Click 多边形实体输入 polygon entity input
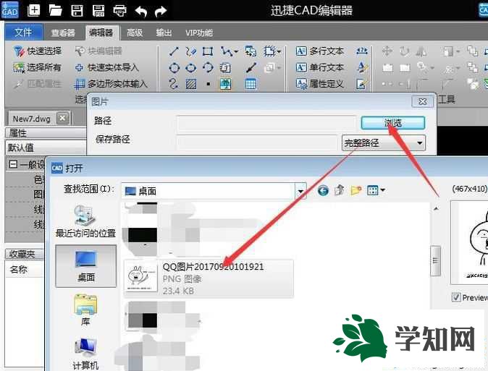Image resolution: width=488 pixels, height=371 pixels. [x=111, y=84]
